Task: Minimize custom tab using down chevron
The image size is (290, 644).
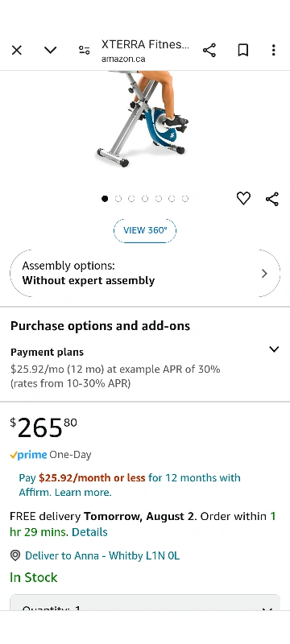Action: pyautogui.click(x=50, y=50)
